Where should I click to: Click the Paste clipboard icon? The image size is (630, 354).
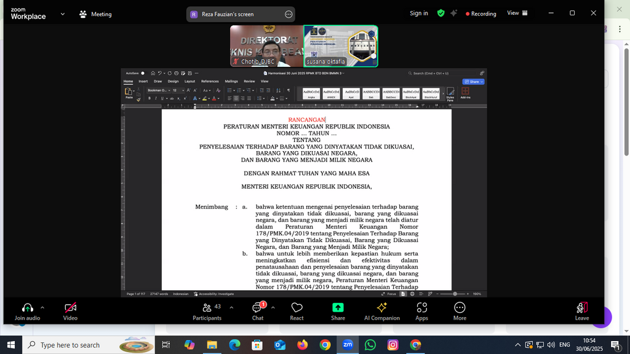128,92
